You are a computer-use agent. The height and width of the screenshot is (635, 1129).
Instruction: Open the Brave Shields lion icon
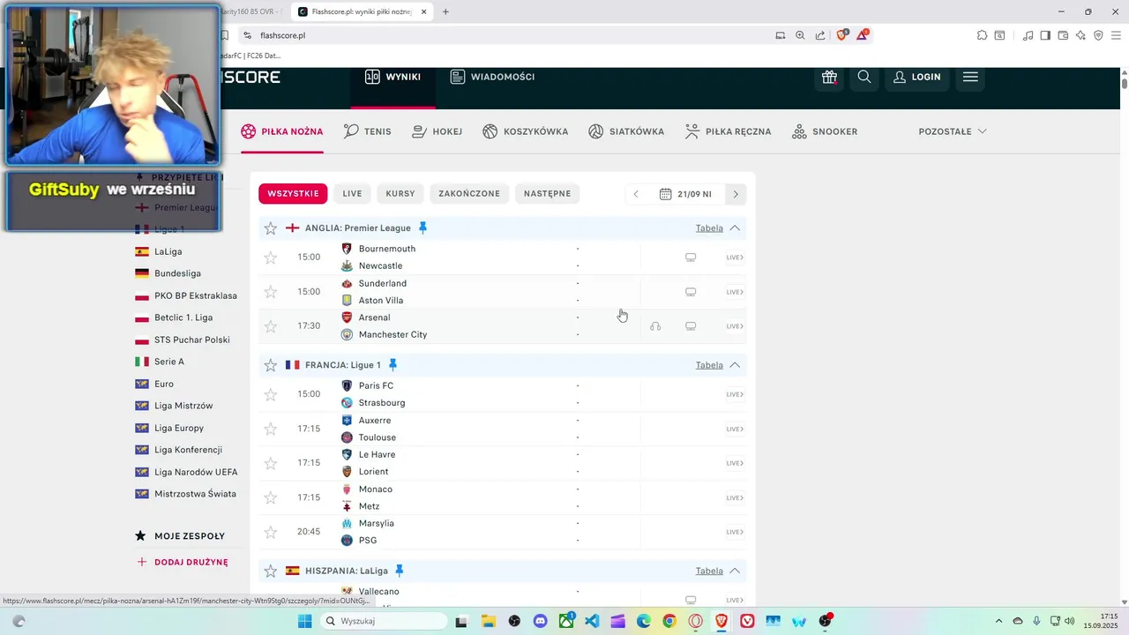tap(841, 35)
